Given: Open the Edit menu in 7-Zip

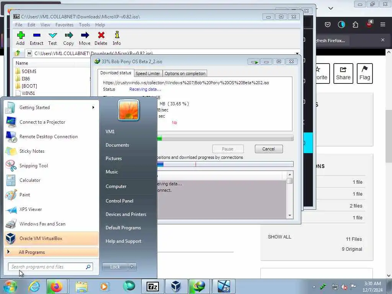Looking at the screenshot, I should point(31,25).
